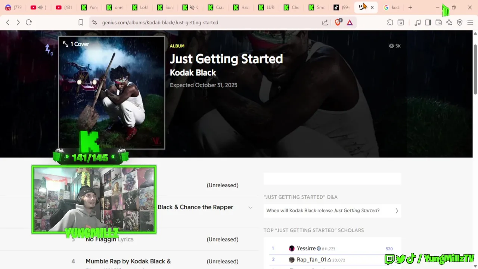Open the Kodak Black artist link
The image size is (478, 269).
click(193, 72)
